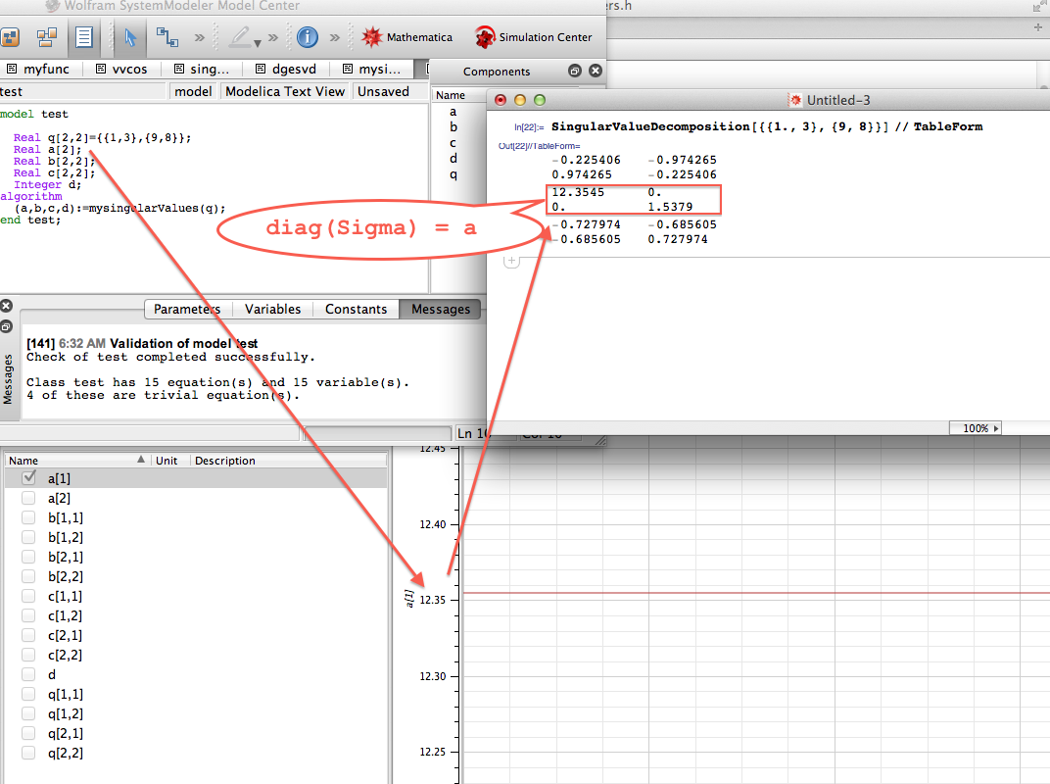Switch to the vvcos tab
Image resolution: width=1050 pixels, height=784 pixels.
pos(121,69)
